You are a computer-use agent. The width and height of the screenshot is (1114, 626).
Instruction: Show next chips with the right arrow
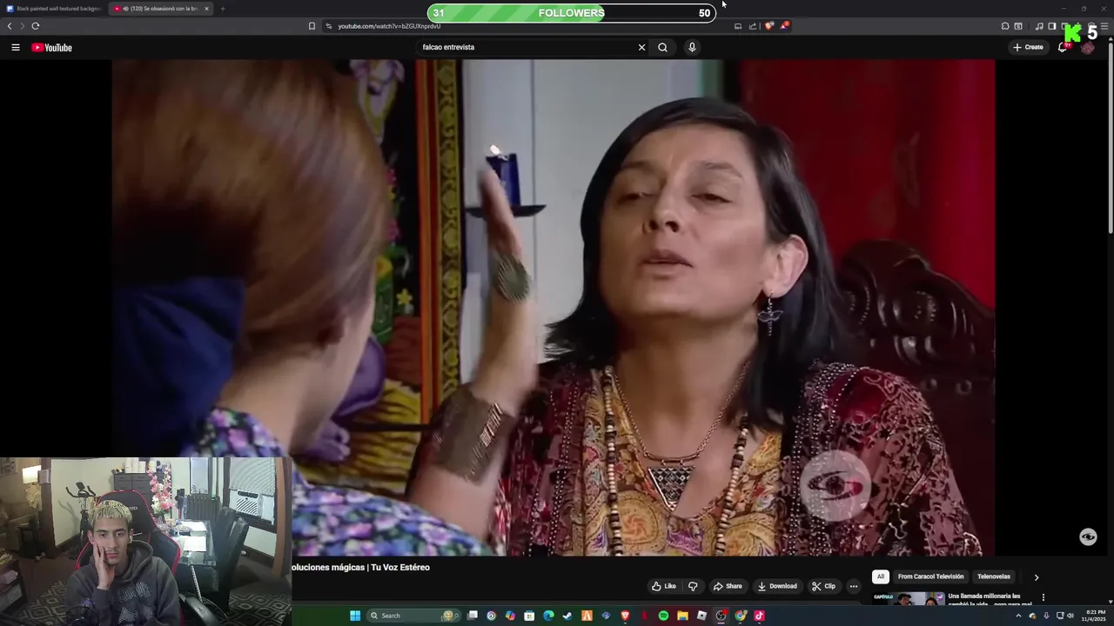(x=1036, y=576)
